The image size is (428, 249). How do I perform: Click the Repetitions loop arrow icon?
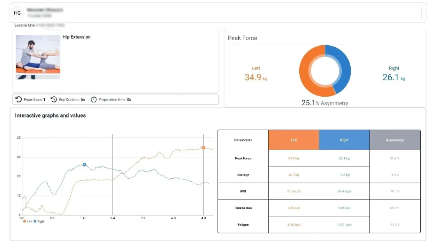[19, 100]
